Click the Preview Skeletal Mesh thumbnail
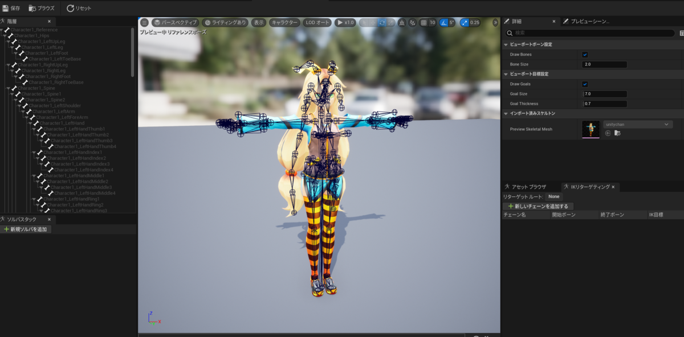684x337 pixels. coord(591,129)
